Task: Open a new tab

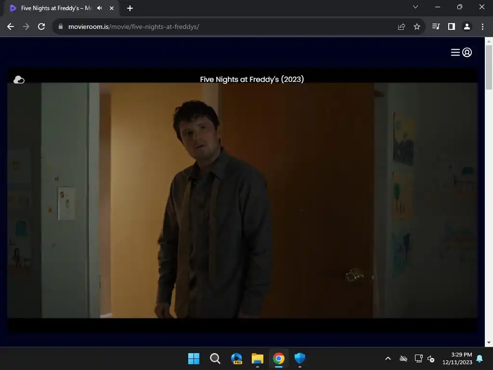Action: coord(130,8)
